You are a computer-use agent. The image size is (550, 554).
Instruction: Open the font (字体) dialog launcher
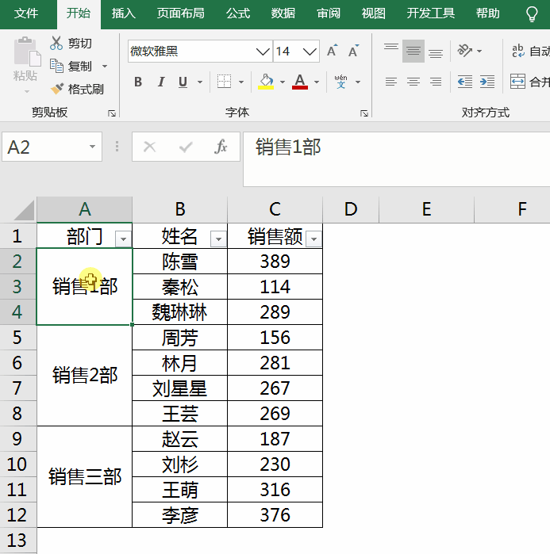[364, 113]
